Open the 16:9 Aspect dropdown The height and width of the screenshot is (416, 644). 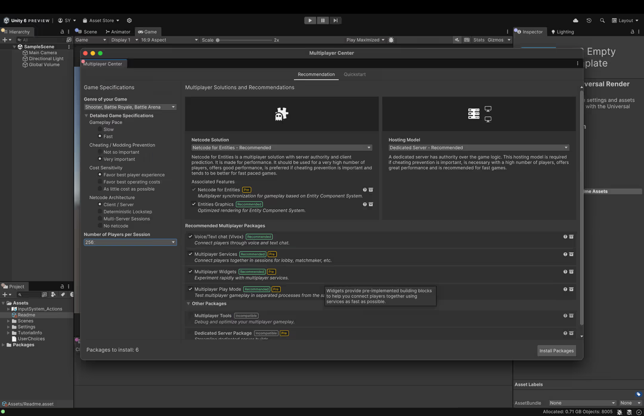[169, 40]
